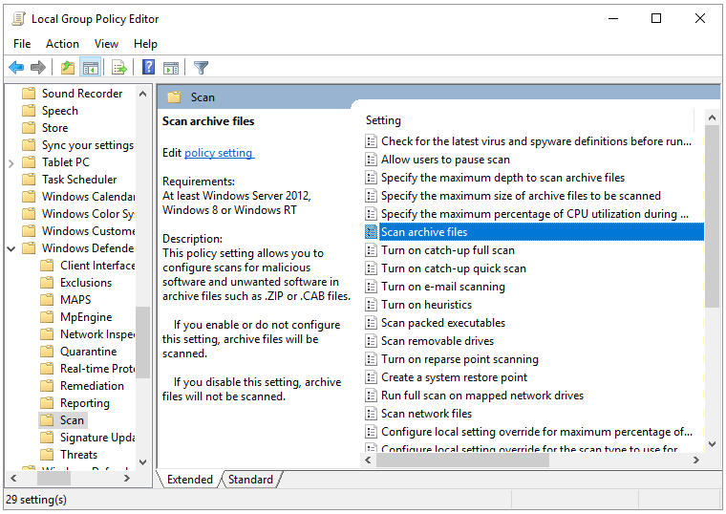Click the policy setting link
The image size is (726, 514).
pyautogui.click(x=219, y=153)
